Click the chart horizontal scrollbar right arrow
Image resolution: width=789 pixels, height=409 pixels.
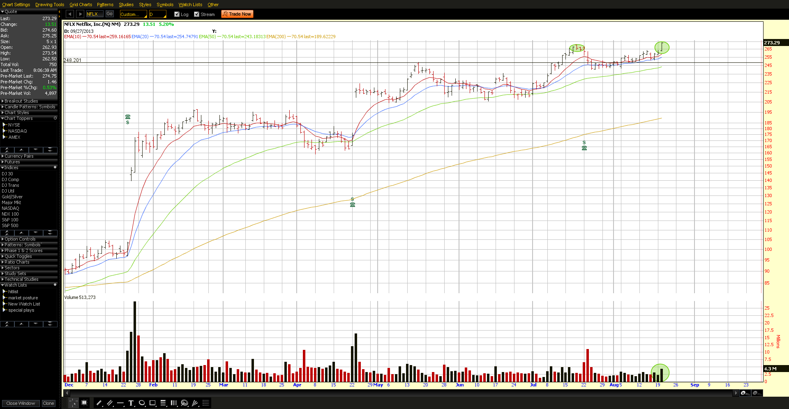pyautogui.click(x=736, y=393)
